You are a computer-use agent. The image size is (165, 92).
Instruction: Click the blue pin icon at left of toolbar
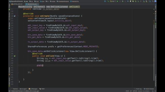(x=105, y=1)
